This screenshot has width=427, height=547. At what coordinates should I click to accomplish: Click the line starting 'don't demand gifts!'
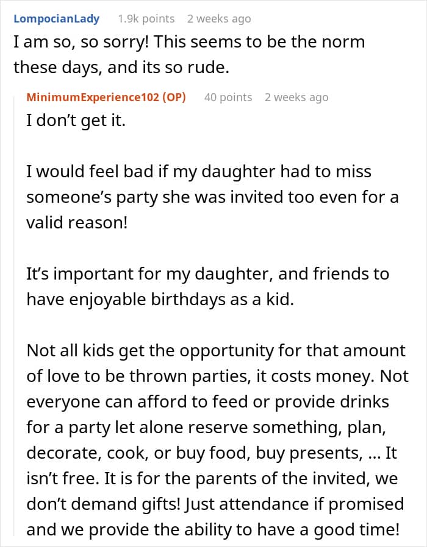click(215, 504)
